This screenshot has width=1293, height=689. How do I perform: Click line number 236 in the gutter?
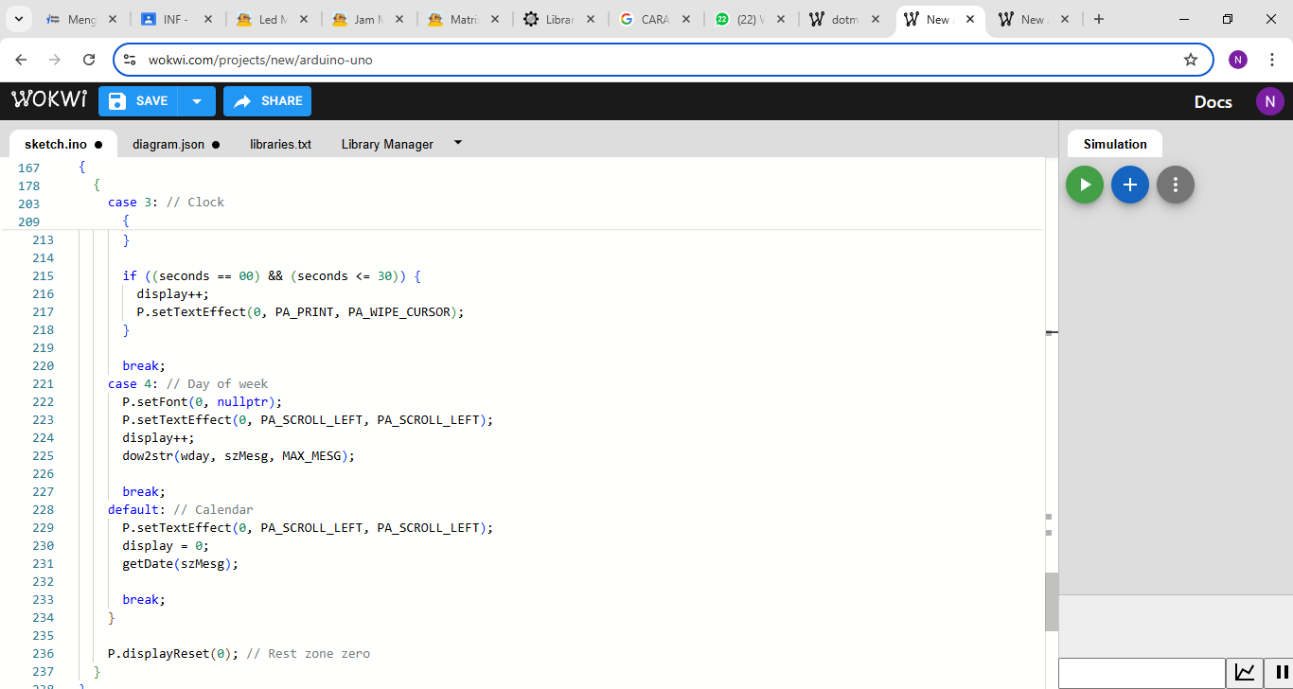pyautogui.click(x=43, y=654)
